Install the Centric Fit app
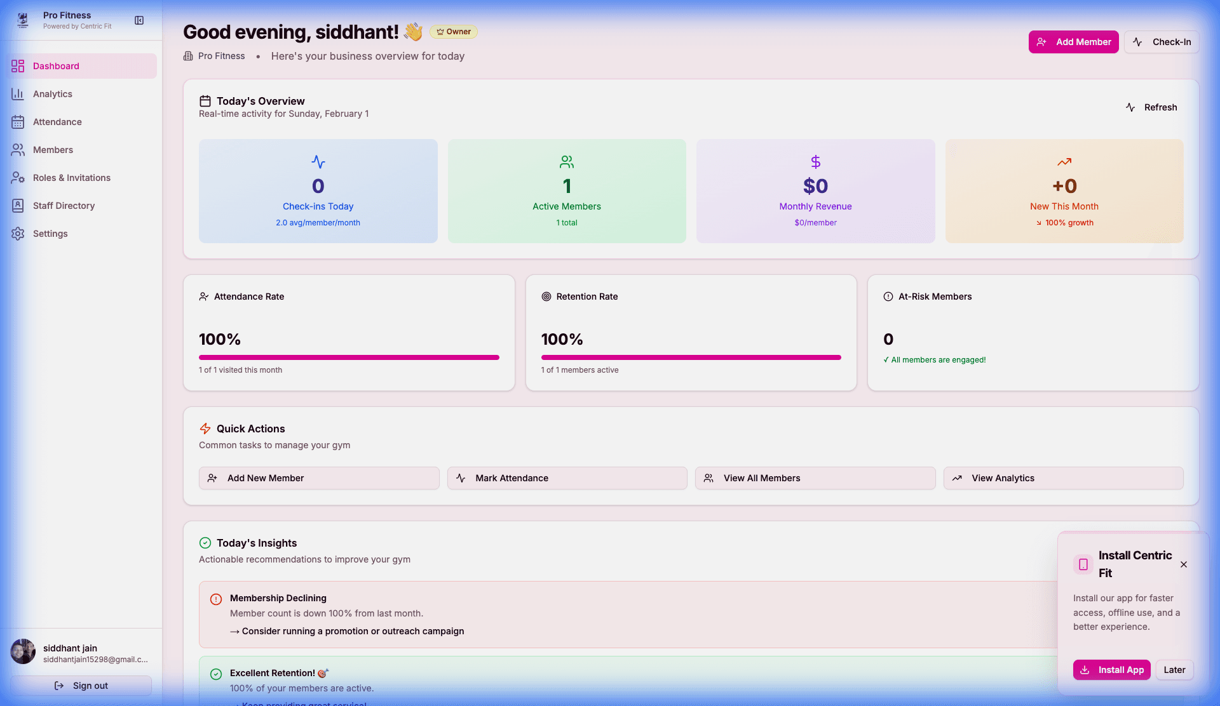Viewport: 1220px width, 706px height. tap(1111, 669)
